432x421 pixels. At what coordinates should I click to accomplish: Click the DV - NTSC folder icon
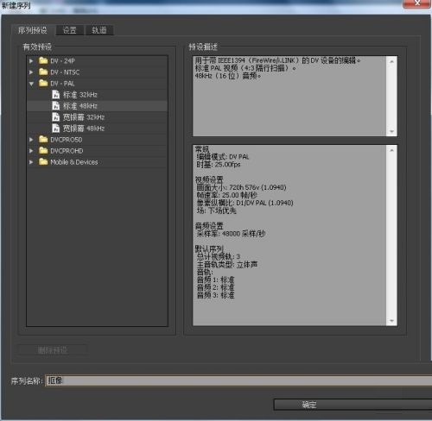pyautogui.click(x=43, y=72)
